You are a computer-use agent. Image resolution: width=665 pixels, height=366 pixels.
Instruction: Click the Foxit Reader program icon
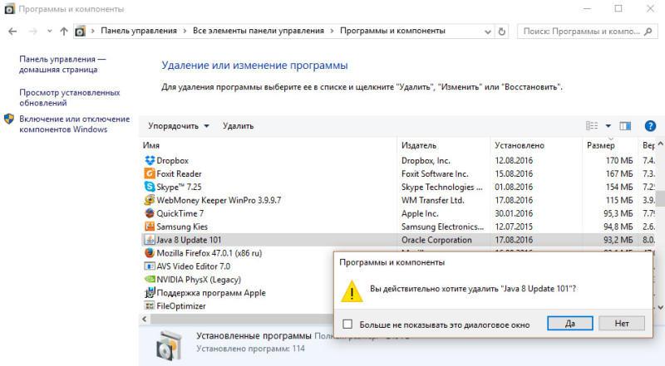click(x=150, y=173)
